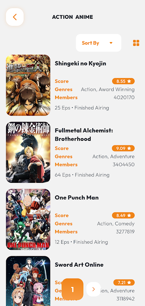Switch to grid view layout icon
145x306 pixels.
click(x=136, y=43)
